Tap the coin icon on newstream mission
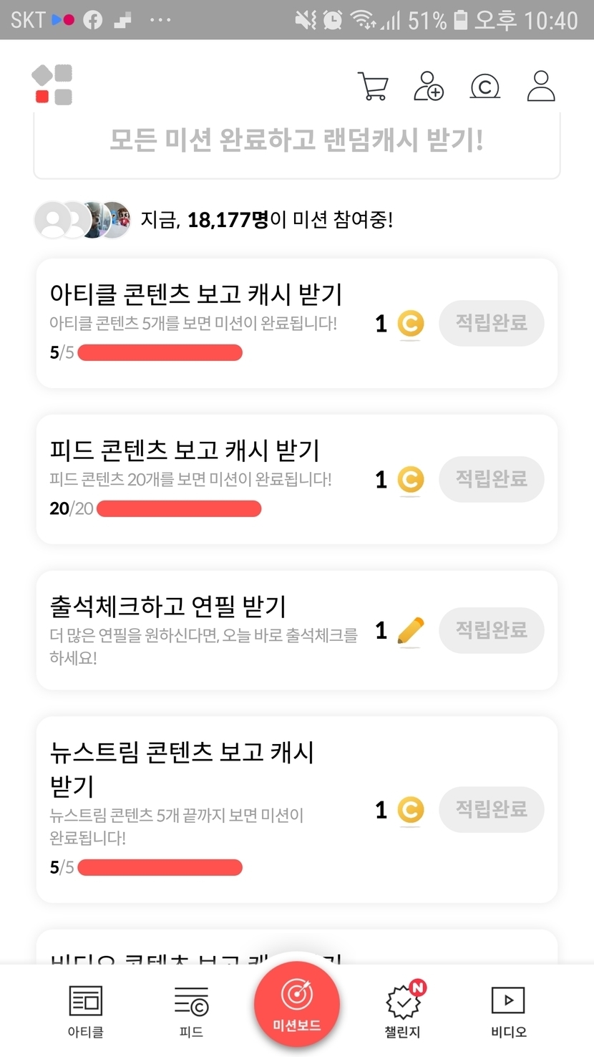 coord(410,810)
